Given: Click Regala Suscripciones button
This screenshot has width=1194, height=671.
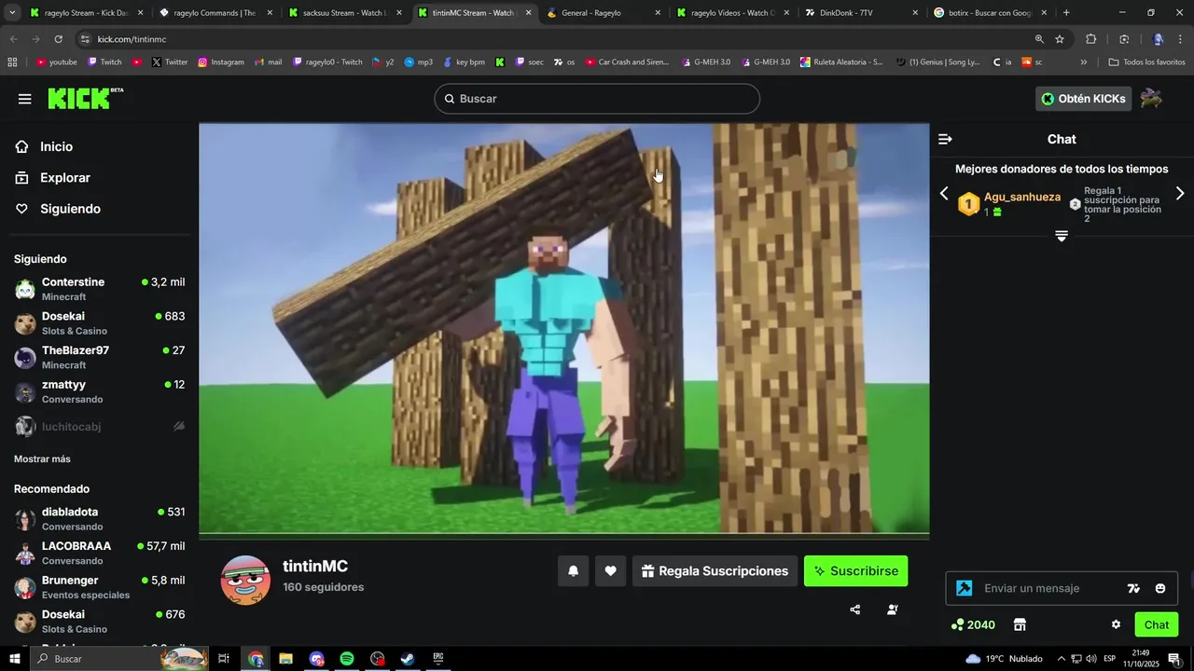Looking at the screenshot, I should click(x=715, y=571).
